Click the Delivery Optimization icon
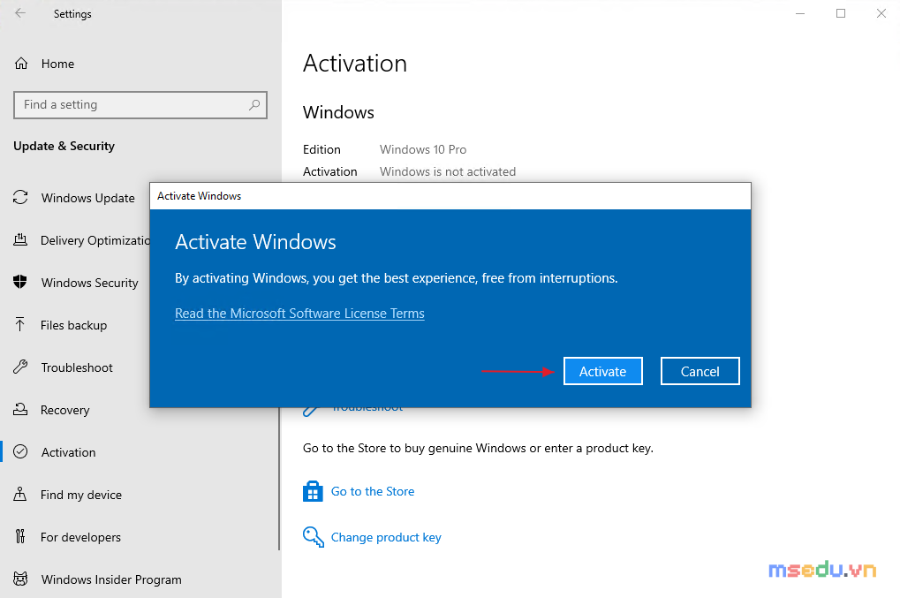 (x=20, y=240)
